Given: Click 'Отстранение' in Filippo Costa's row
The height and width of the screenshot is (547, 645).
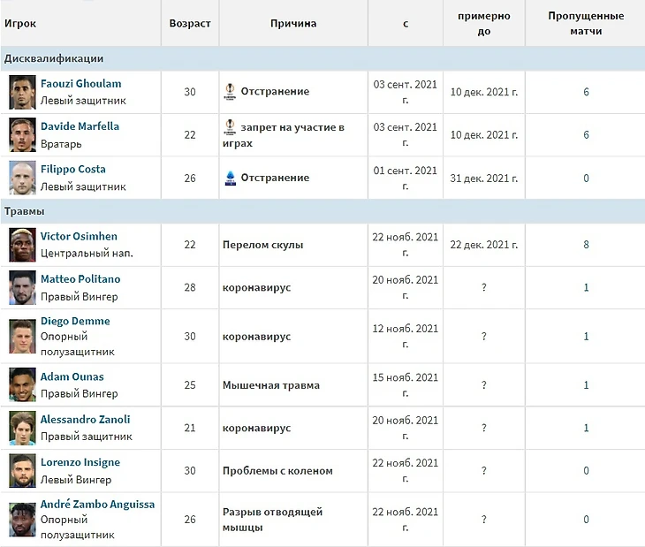Looking at the screenshot, I should (275, 178).
